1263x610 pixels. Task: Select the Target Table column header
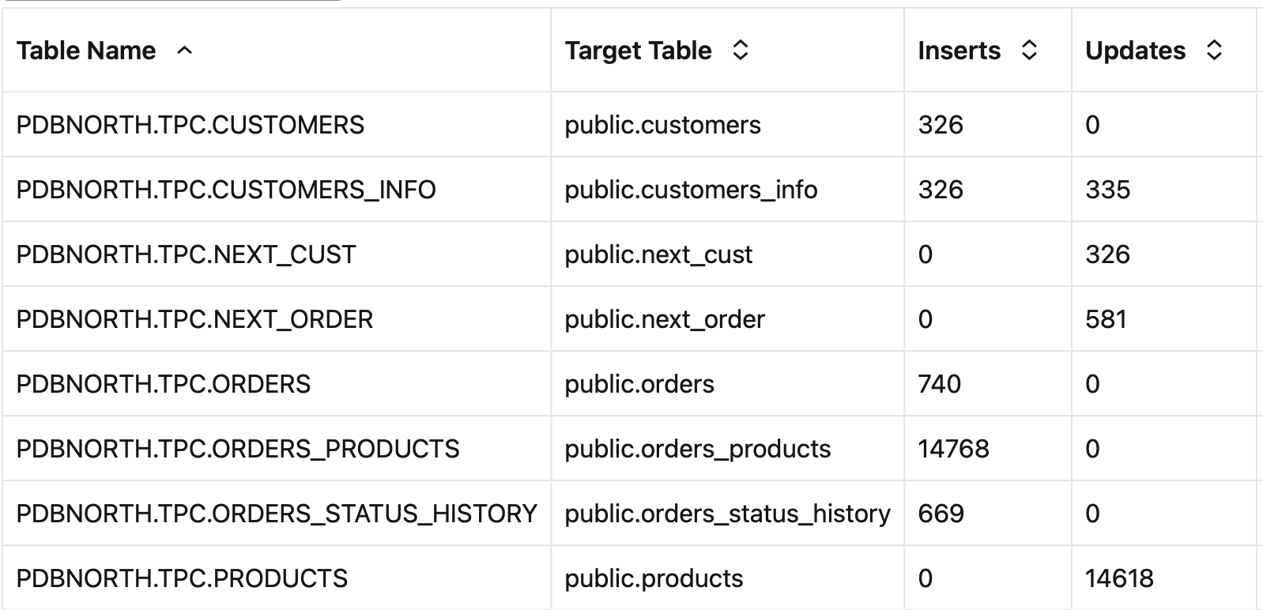pyautogui.click(x=637, y=50)
